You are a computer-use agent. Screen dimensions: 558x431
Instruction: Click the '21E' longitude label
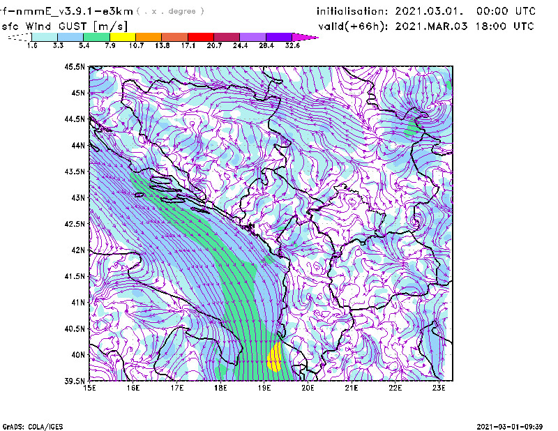point(352,388)
